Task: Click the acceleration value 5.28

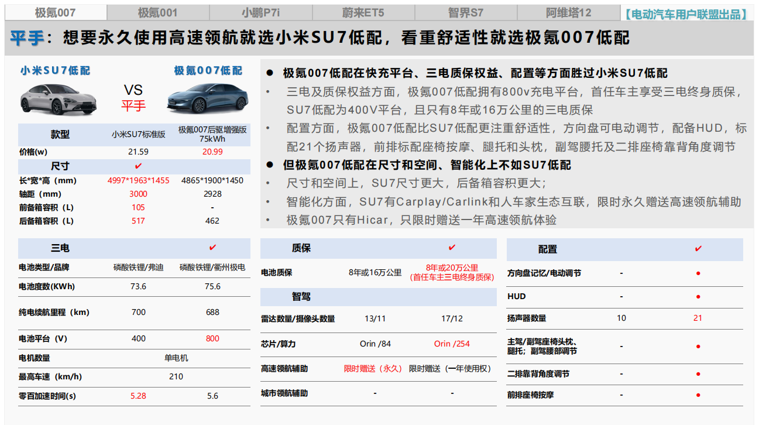Action: tap(139, 396)
